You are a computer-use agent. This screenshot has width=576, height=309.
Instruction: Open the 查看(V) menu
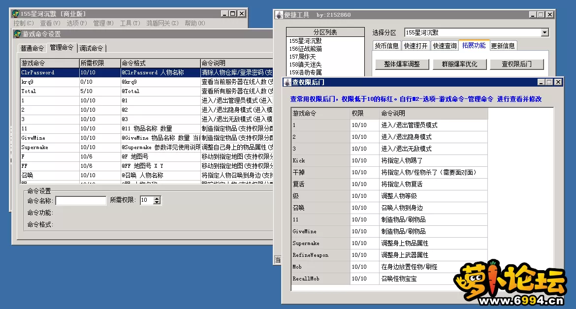[x=50, y=23]
